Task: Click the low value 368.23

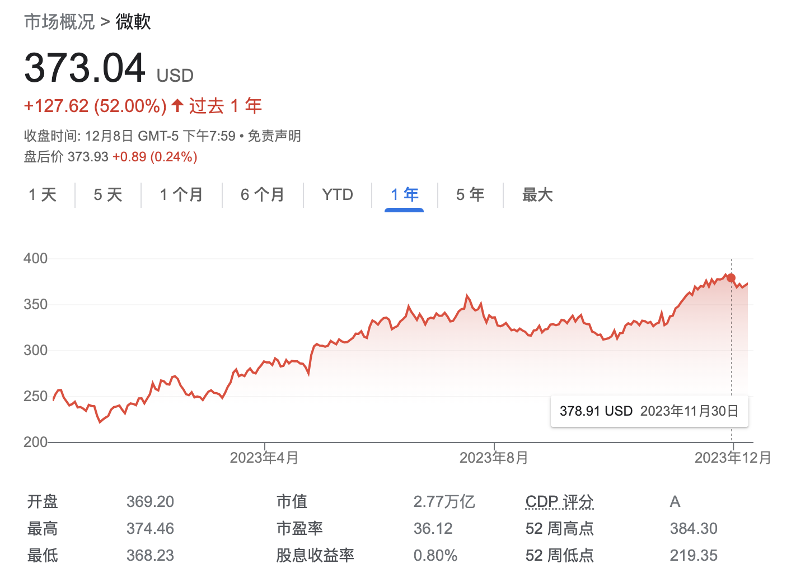Action: [150, 555]
